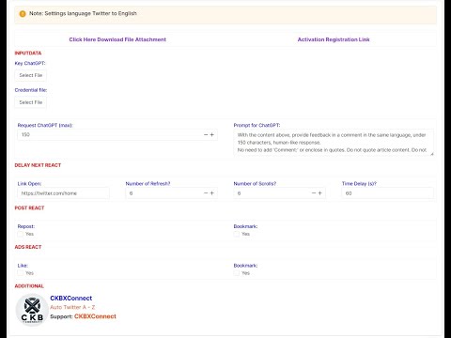
Task: Click the Note: Settings language Twitter text
Action: coord(83,13)
